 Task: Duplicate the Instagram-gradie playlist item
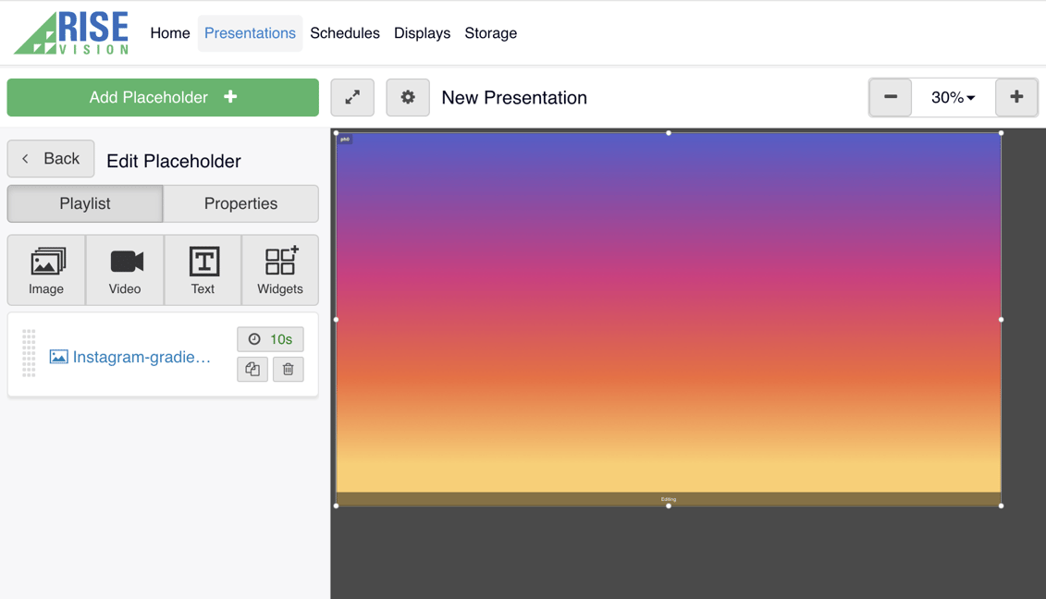(x=252, y=369)
